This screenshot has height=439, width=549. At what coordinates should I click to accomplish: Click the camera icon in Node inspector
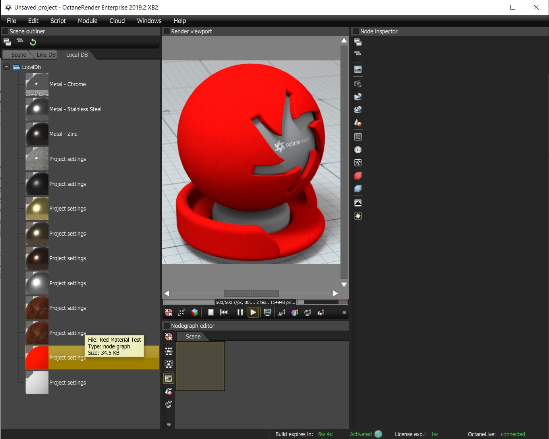click(358, 84)
